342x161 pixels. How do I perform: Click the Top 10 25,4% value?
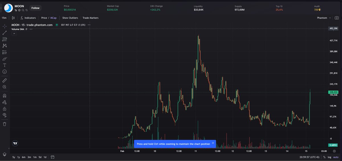pyautogui.click(x=279, y=10)
